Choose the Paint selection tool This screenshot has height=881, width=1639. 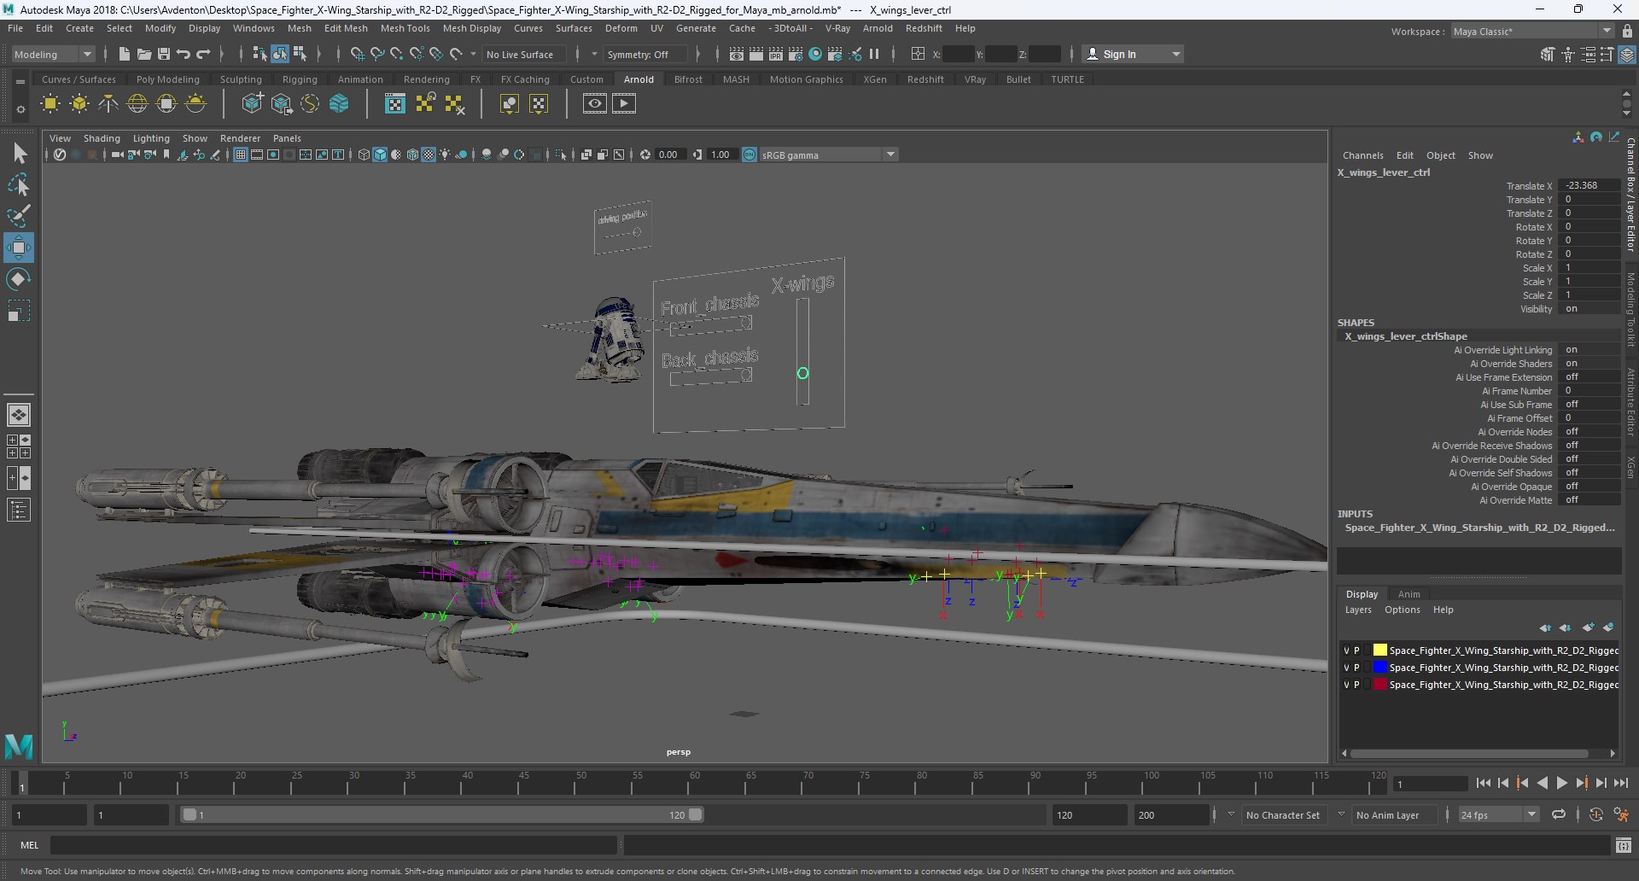[19, 216]
